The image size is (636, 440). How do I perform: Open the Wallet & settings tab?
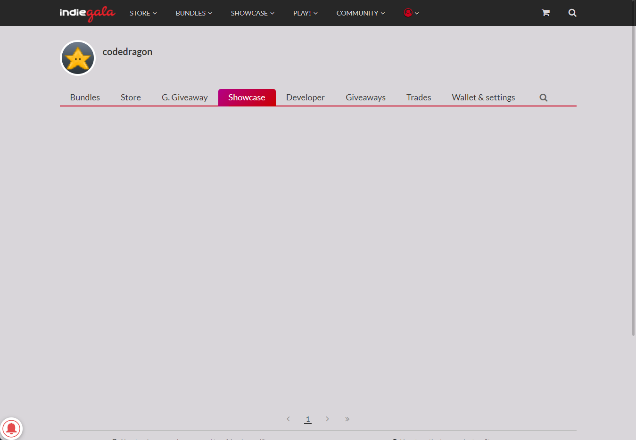(x=483, y=98)
